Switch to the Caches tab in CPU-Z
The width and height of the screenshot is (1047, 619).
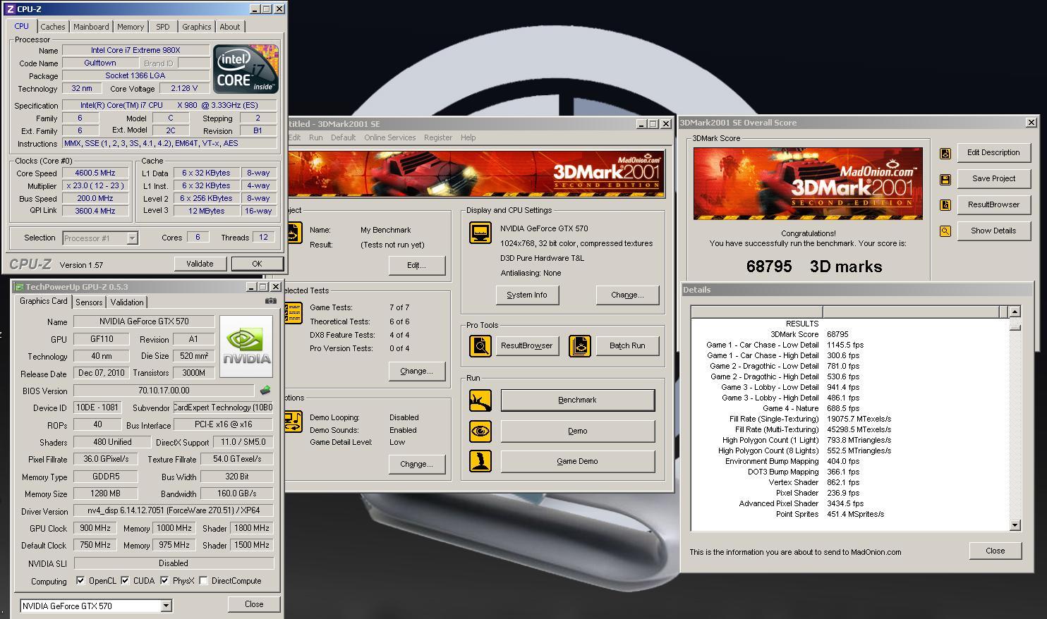(x=53, y=27)
